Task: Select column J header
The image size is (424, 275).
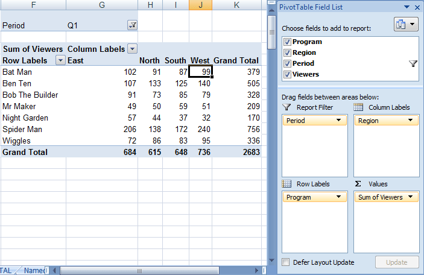Action: [200, 5]
